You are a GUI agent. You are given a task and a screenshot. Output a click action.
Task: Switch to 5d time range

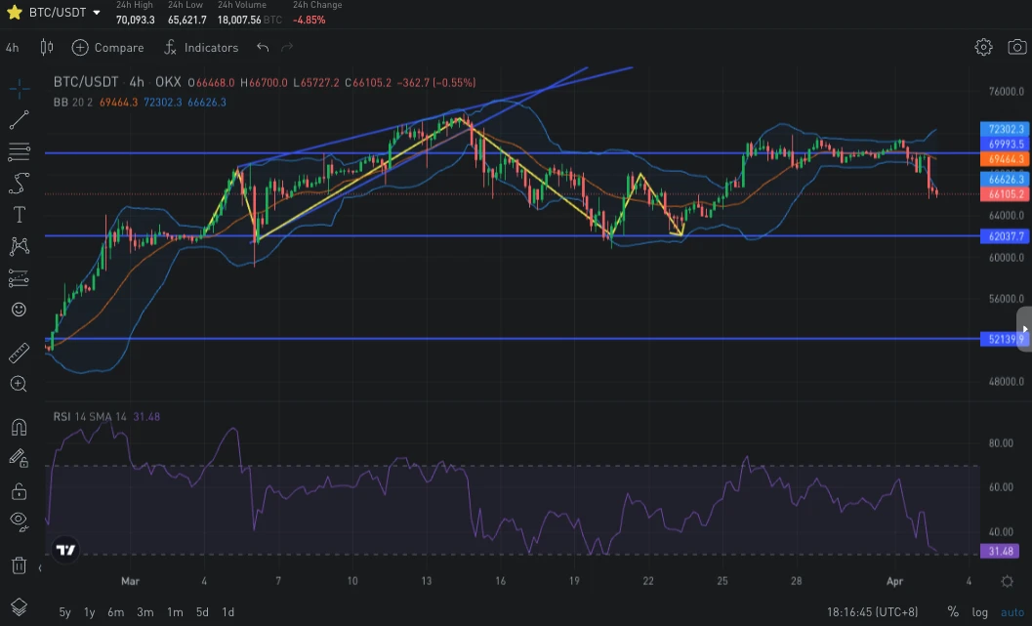point(201,612)
